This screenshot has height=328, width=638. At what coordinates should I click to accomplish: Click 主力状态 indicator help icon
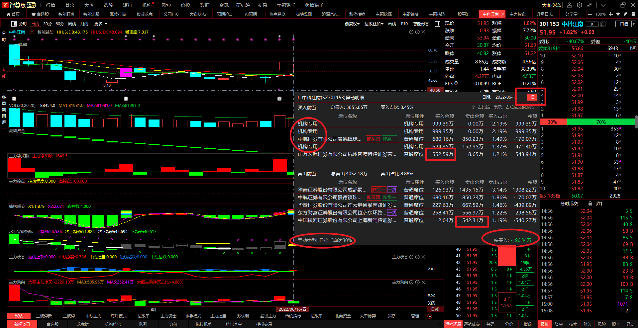pyautogui.click(x=417, y=257)
